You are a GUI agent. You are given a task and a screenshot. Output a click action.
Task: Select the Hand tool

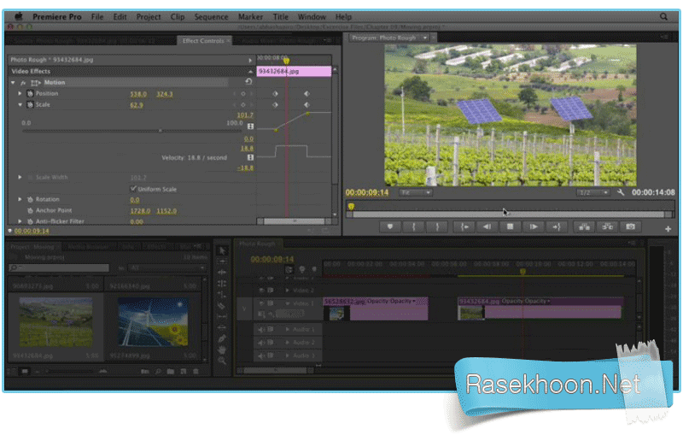coord(222,350)
